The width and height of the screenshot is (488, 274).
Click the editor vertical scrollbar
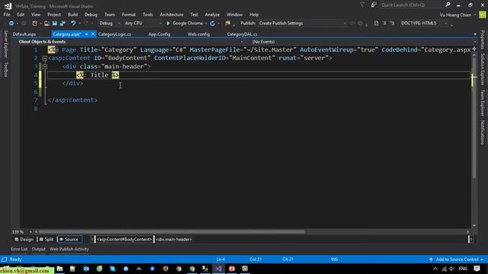[x=474, y=140]
